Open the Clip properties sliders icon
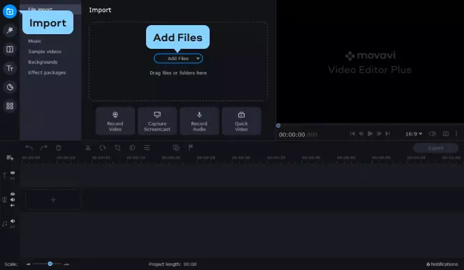This screenshot has height=270, width=464. point(147,147)
